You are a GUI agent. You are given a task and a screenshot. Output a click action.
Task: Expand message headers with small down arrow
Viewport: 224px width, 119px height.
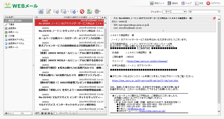tap(163, 31)
